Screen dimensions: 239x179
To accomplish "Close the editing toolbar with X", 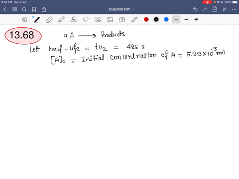I will pos(225,9).
